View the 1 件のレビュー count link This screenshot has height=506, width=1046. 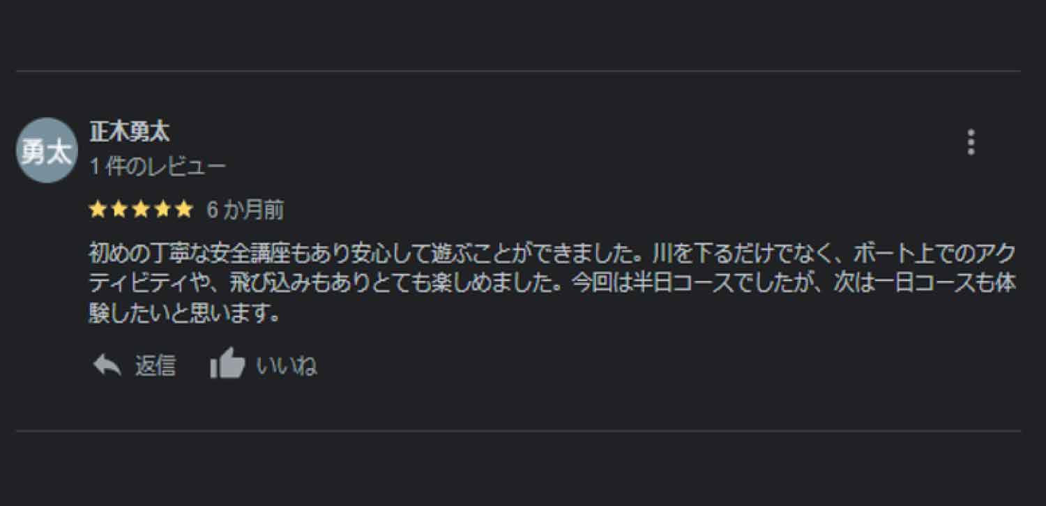[158, 167]
